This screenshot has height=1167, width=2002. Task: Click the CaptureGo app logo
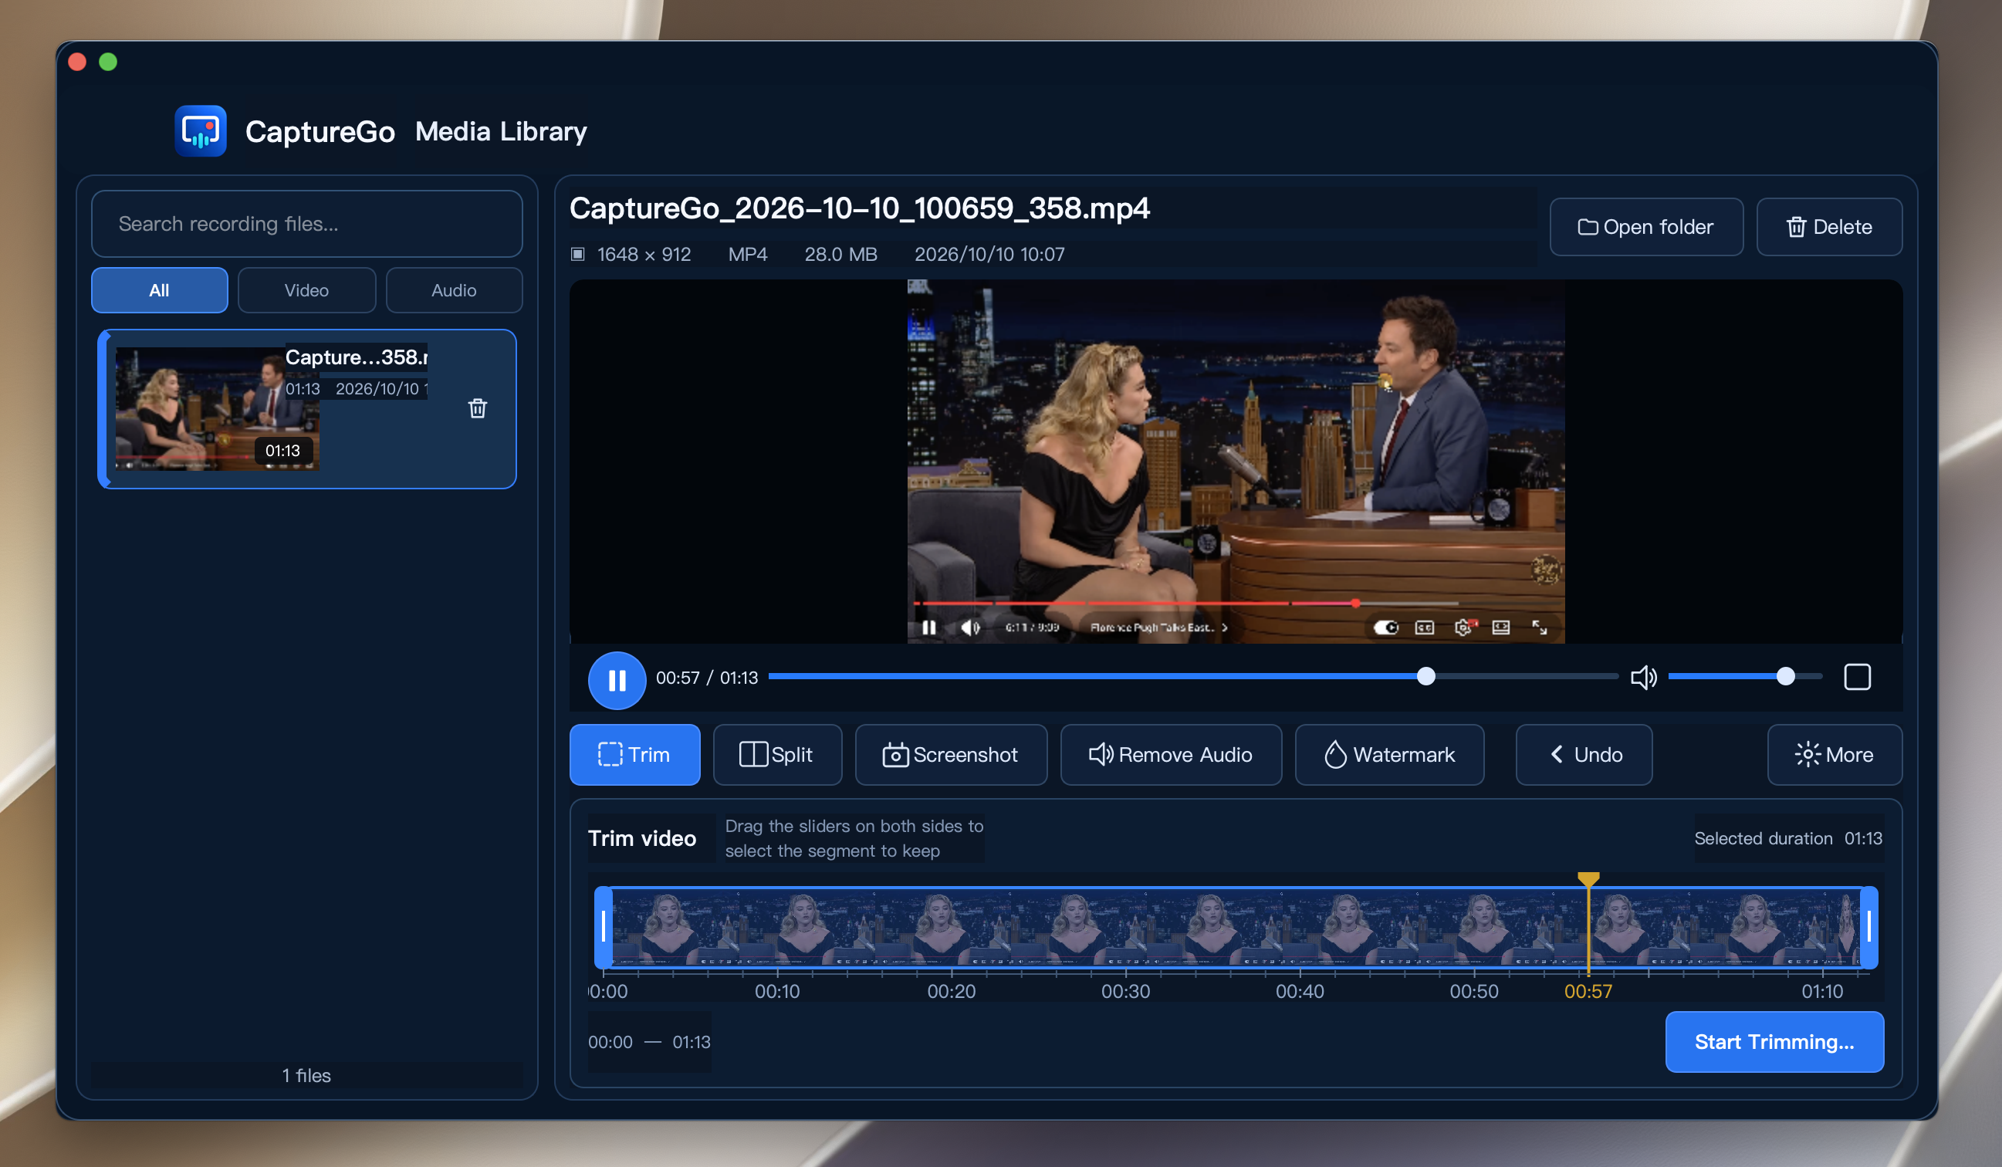[200, 131]
